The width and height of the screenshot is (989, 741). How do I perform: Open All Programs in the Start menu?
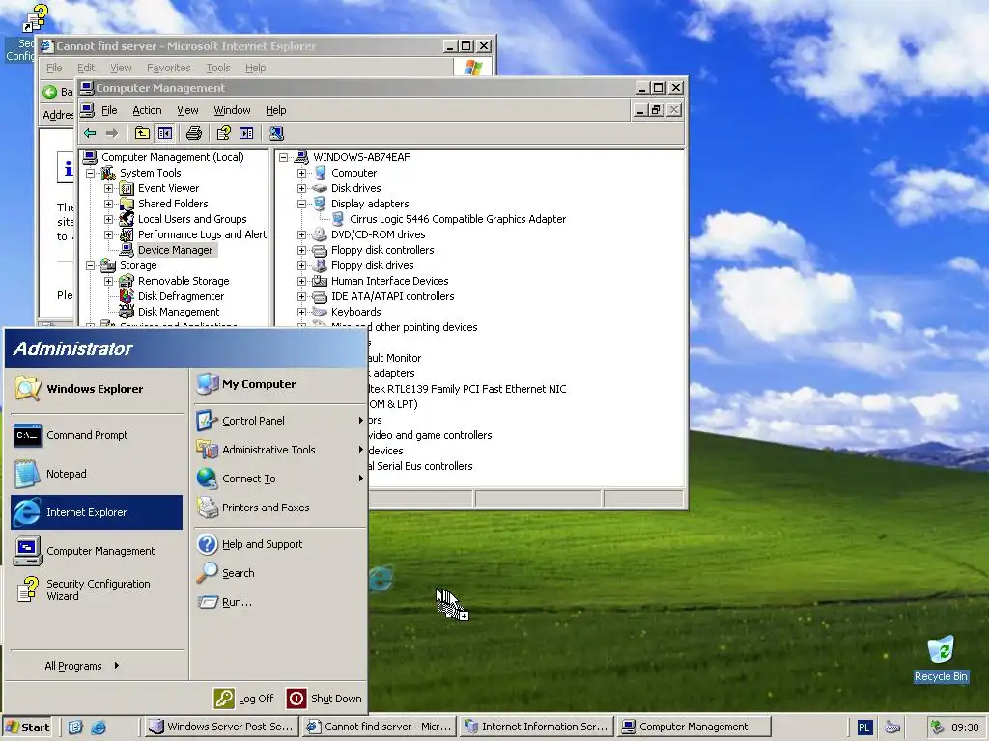click(82, 666)
